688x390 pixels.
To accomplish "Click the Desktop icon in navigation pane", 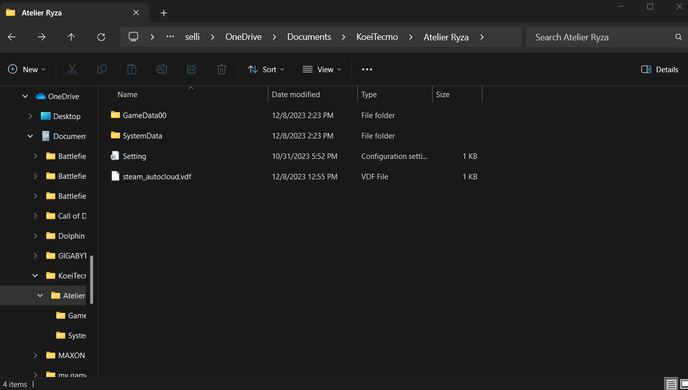I will (46, 116).
